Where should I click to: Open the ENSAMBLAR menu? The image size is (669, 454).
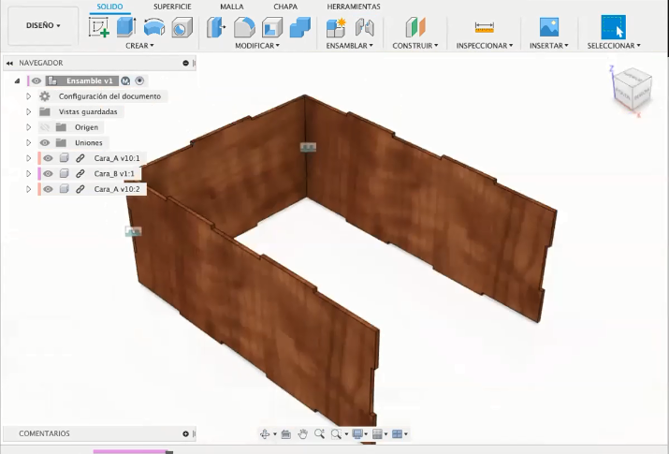349,46
